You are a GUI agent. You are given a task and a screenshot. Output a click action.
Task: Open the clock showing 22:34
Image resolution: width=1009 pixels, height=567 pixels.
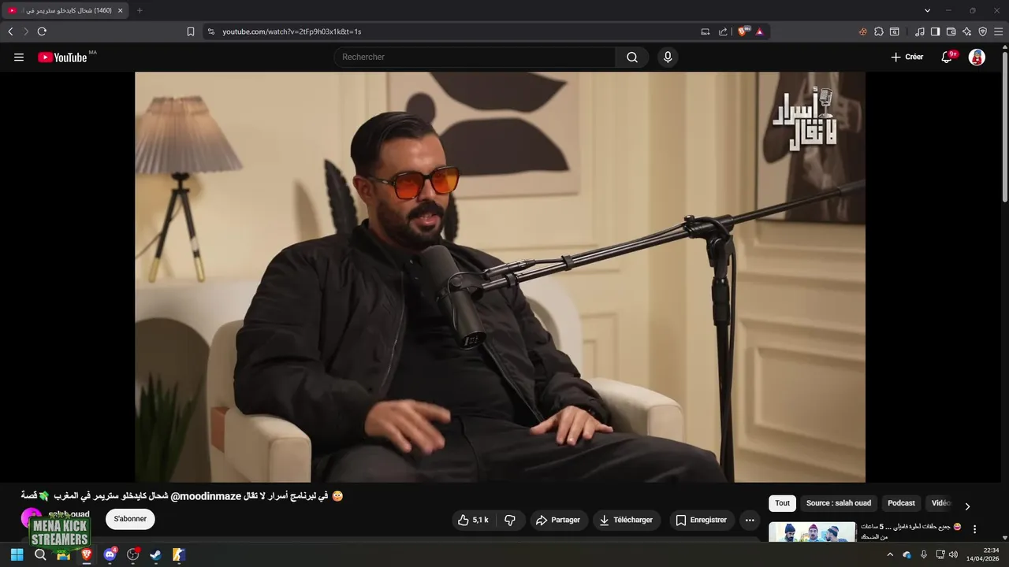[982, 554]
